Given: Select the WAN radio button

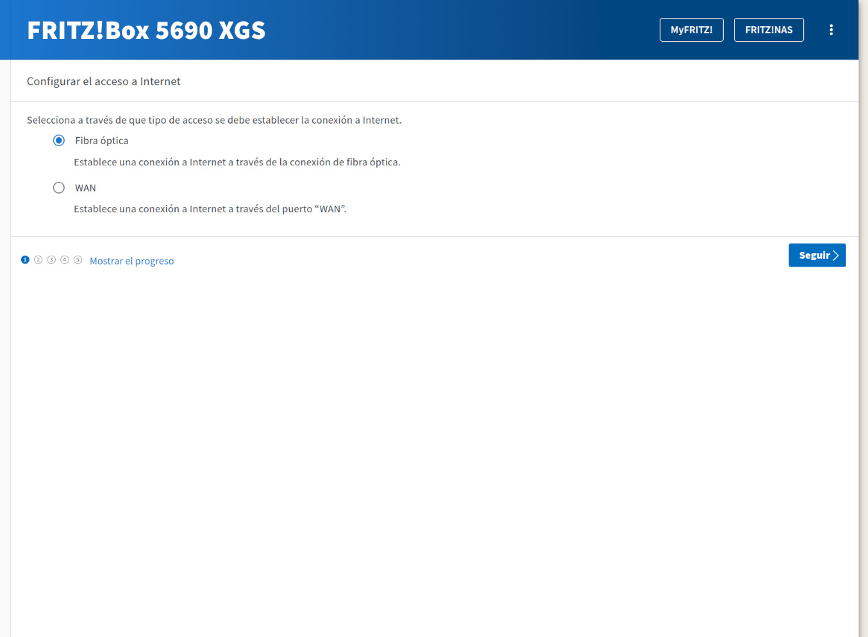Looking at the screenshot, I should (x=59, y=188).
